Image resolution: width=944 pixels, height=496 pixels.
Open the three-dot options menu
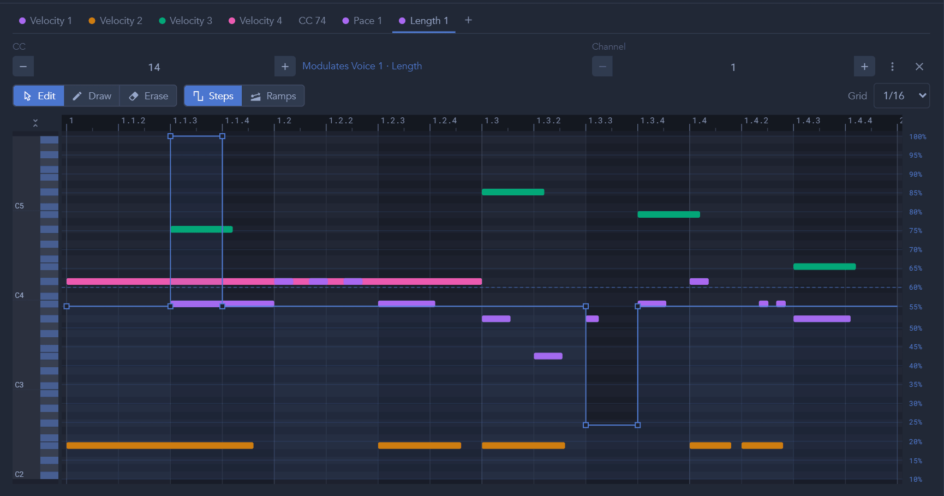892,67
